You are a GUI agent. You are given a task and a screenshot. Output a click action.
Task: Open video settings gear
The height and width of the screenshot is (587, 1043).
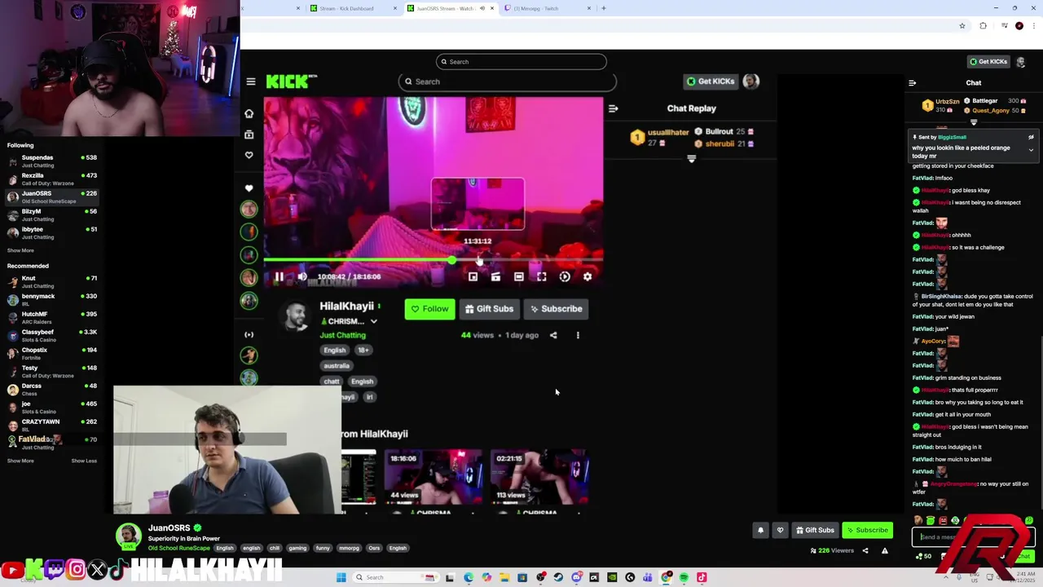coord(588,276)
